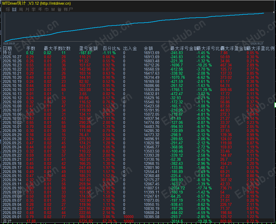Click the 余额 column header
Image resolution: width=276 pixels, height=224 pixels.
[148, 48]
